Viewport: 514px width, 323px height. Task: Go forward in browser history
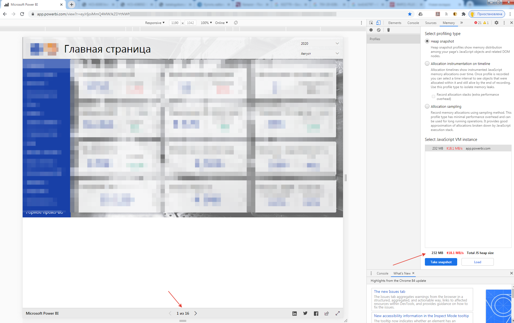click(x=13, y=14)
